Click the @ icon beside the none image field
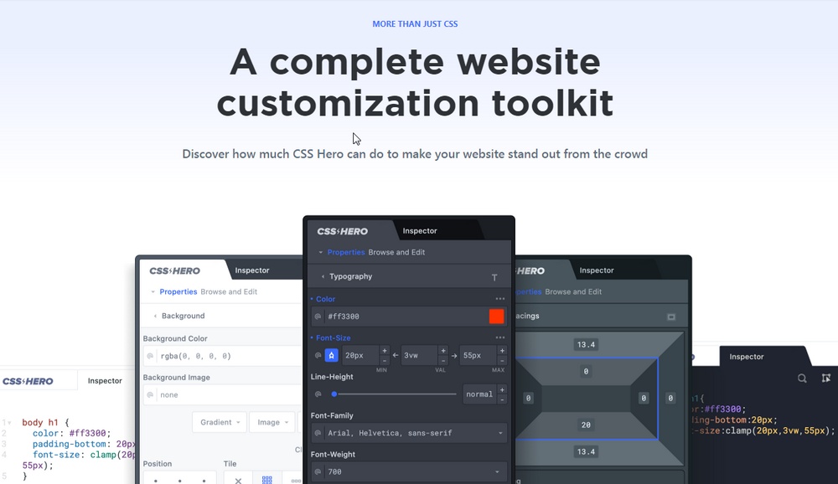This screenshot has height=484, width=838. click(x=150, y=394)
